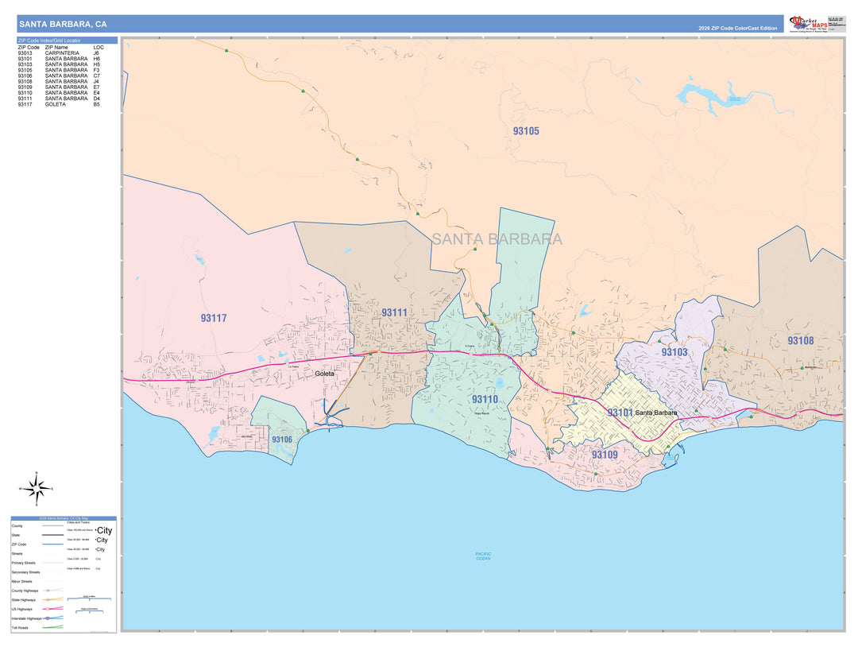Click the compass rose icon

tap(37, 489)
